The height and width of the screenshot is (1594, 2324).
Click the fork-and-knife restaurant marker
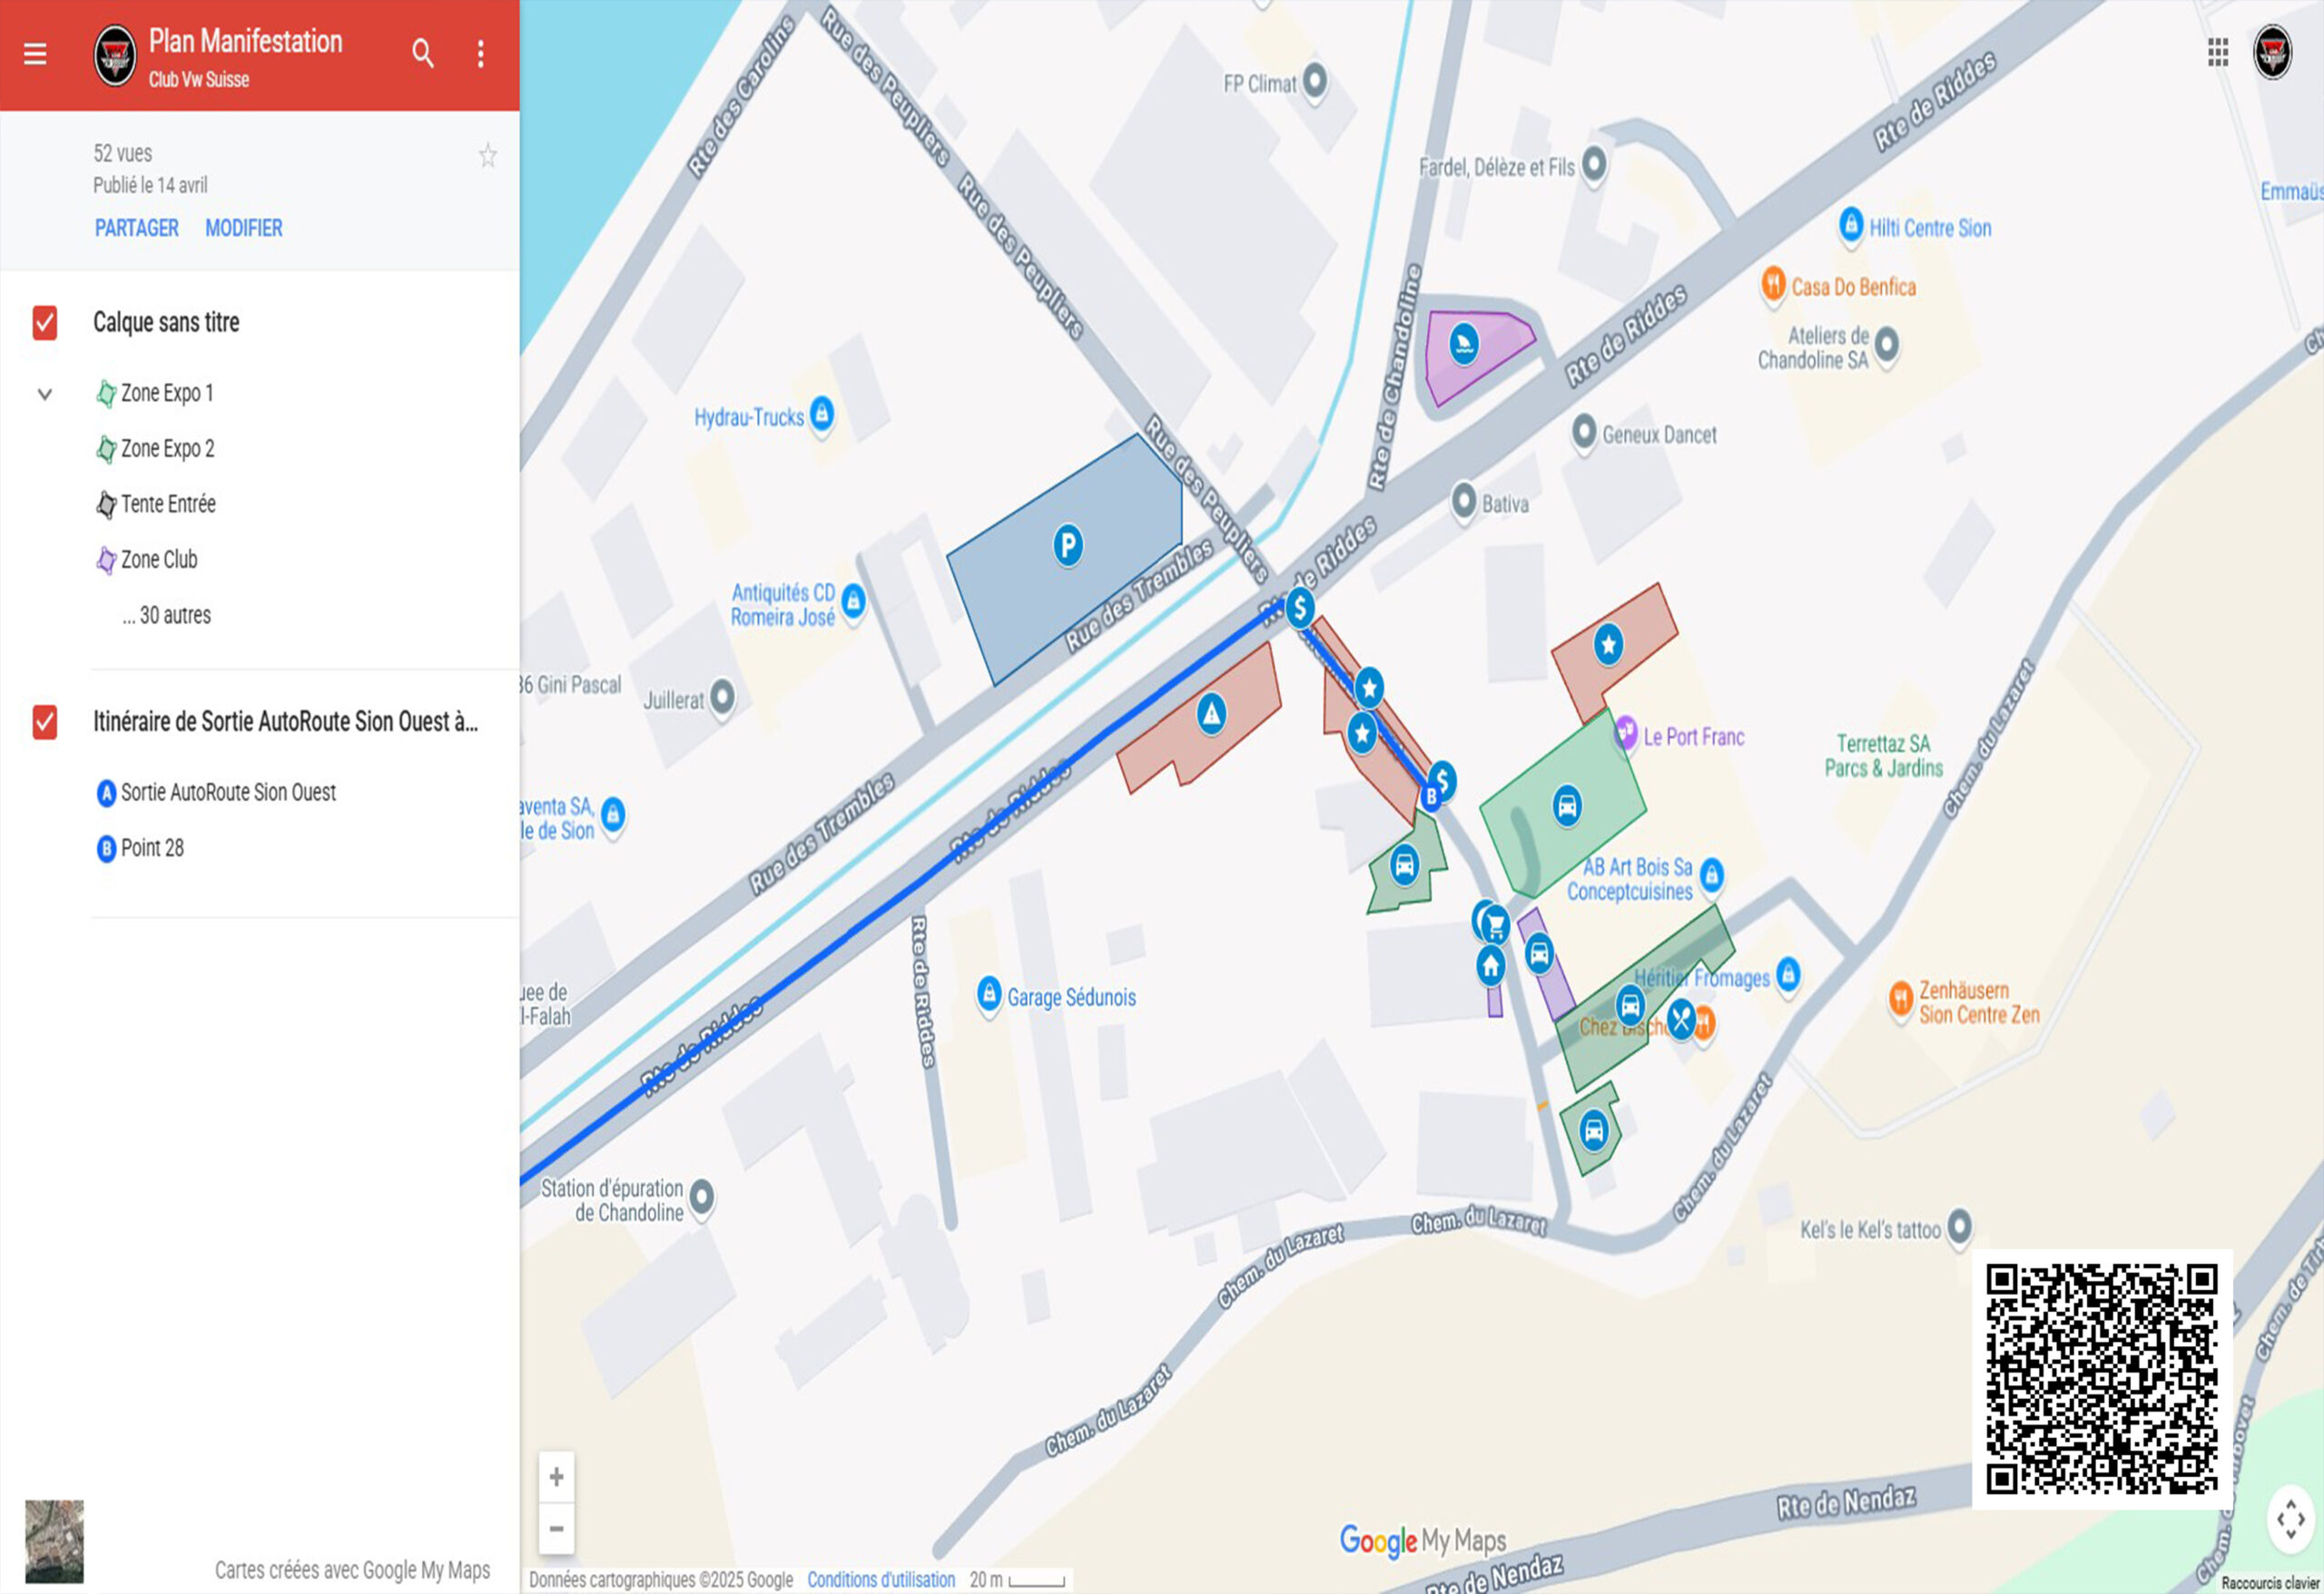(1682, 1020)
